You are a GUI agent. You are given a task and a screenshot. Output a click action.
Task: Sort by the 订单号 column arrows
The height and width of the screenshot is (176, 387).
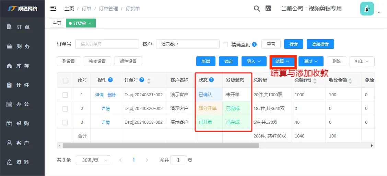[x=149, y=81]
